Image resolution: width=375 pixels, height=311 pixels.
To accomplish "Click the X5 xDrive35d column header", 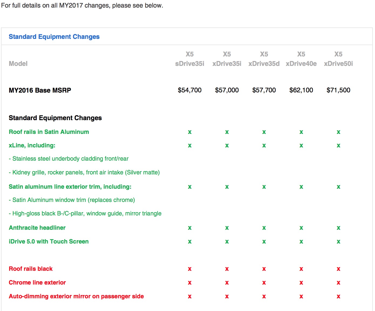I will click(264, 59).
